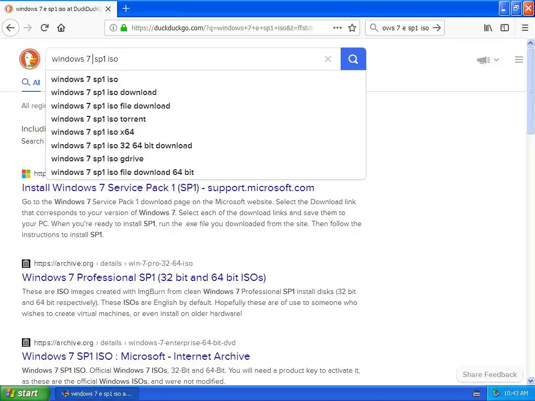Bookmark this page with the star
Viewport: 535px width, 401px height.
coord(352,28)
